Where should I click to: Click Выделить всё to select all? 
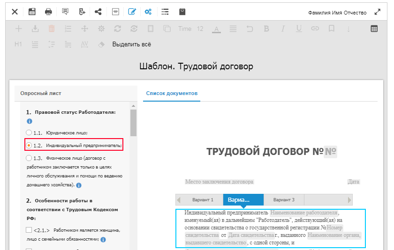[131, 44]
